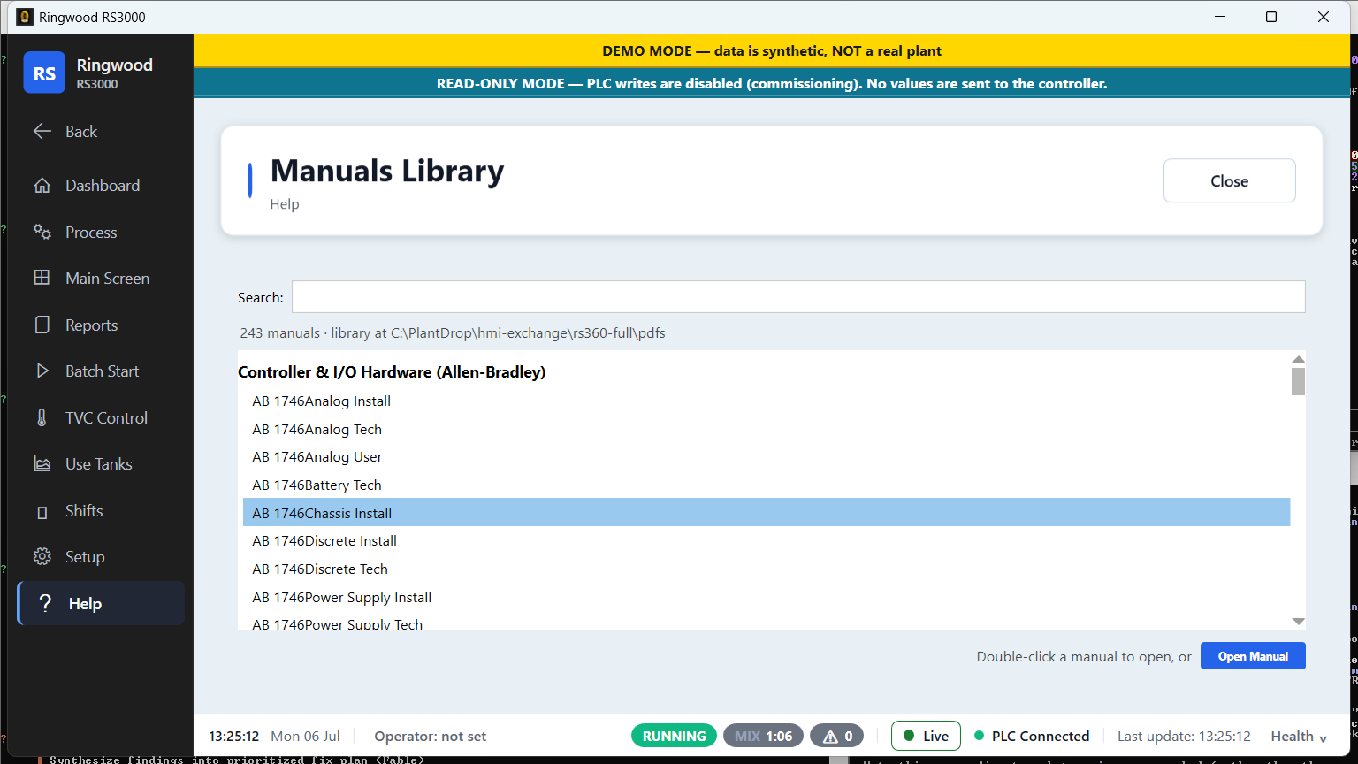Select AB 1746Analog User manual
Viewport: 1358px width, 764px height.
click(767, 457)
